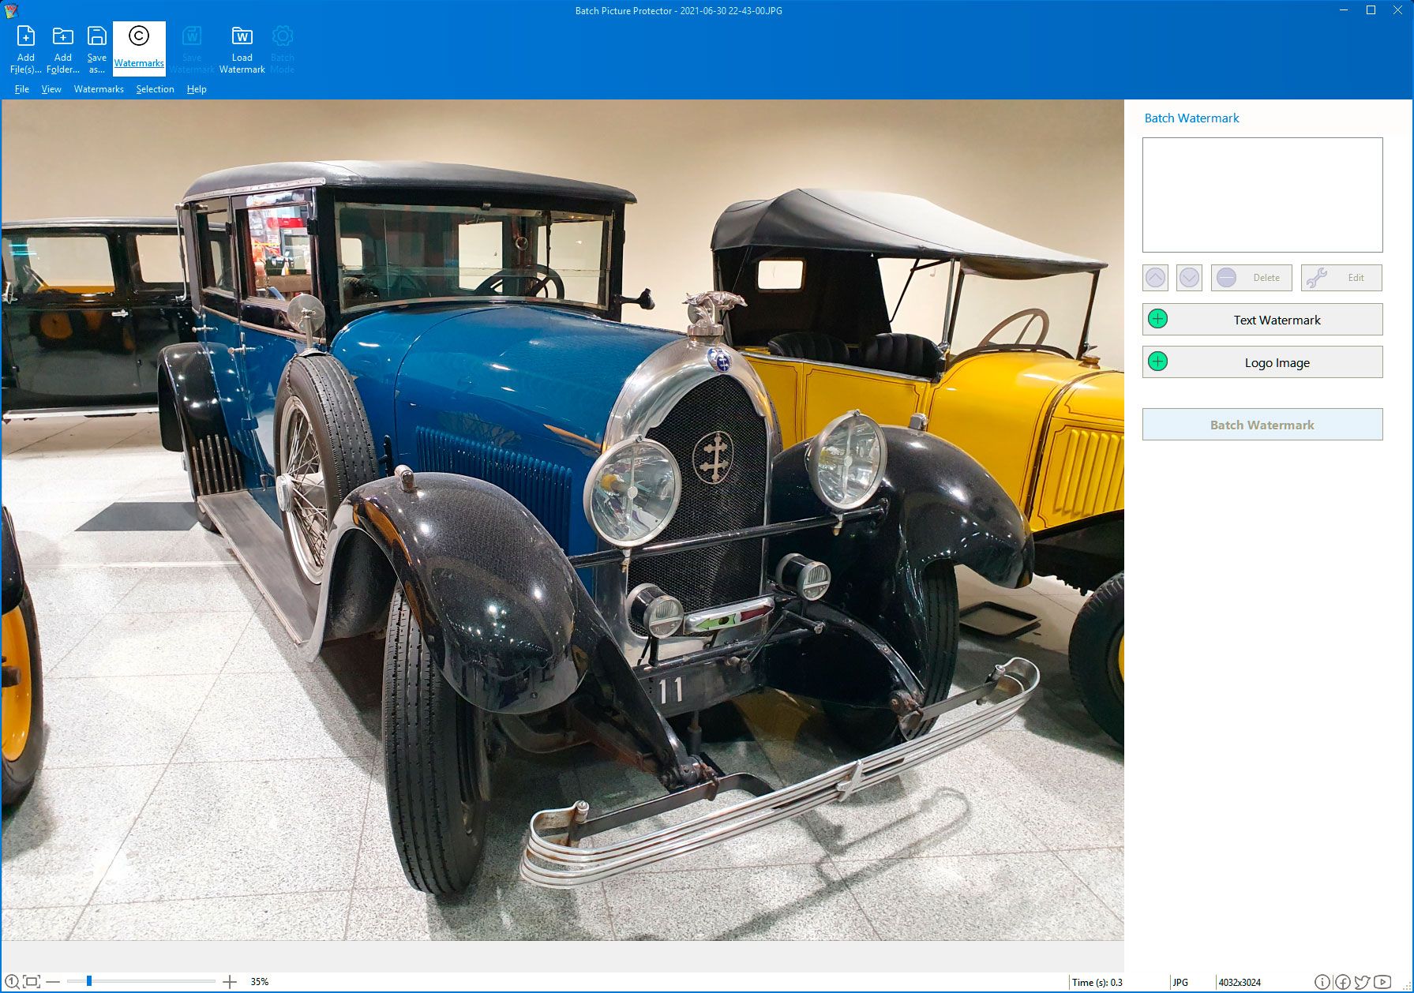
Task: Add a Text Watermark
Action: tap(1262, 320)
